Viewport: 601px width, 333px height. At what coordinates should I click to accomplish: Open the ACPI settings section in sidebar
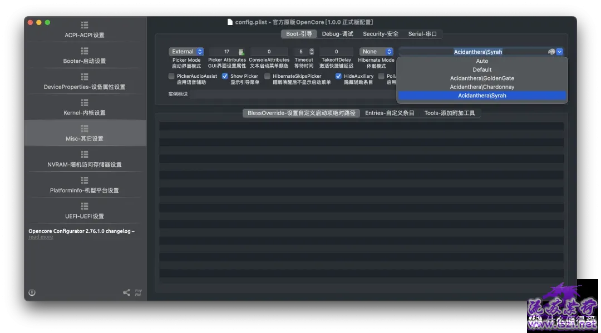[x=85, y=30]
